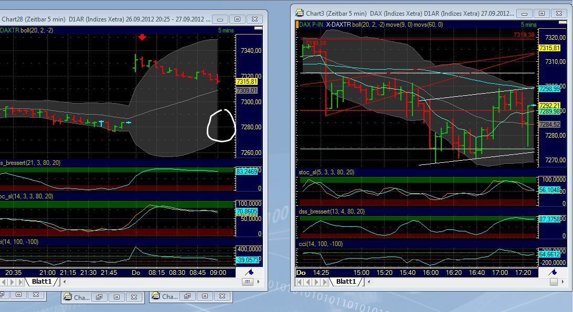Click the first minimized Cha... window's chart icon
This screenshot has height=312, width=573.
[x=68, y=296]
